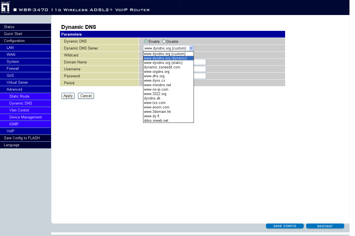Select www.minidns.net server option

[168, 85]
